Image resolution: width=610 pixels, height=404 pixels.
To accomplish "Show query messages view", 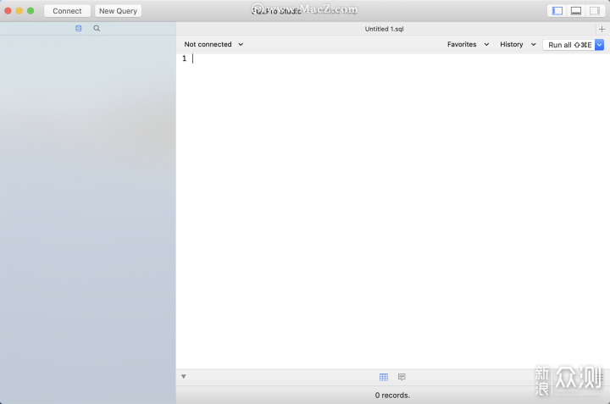I will point(402,377).
